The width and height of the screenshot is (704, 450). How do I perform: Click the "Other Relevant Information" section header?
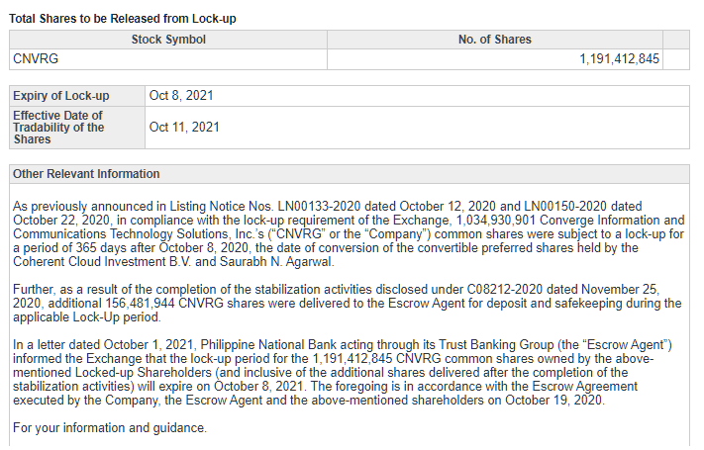tap(350, 174)
